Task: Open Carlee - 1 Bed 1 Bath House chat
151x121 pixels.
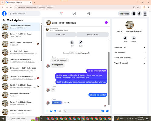Action: pos(21,103)
